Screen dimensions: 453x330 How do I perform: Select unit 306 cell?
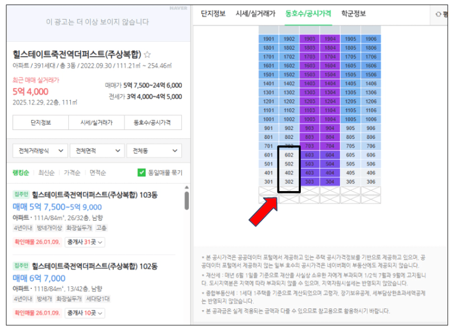371,182
